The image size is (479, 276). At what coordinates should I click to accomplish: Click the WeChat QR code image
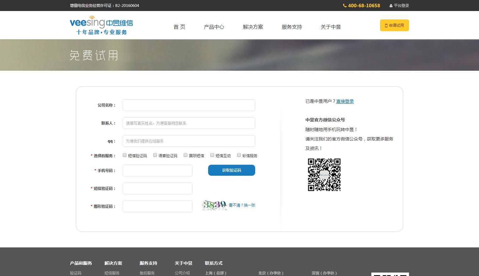(x=324, y=175)
